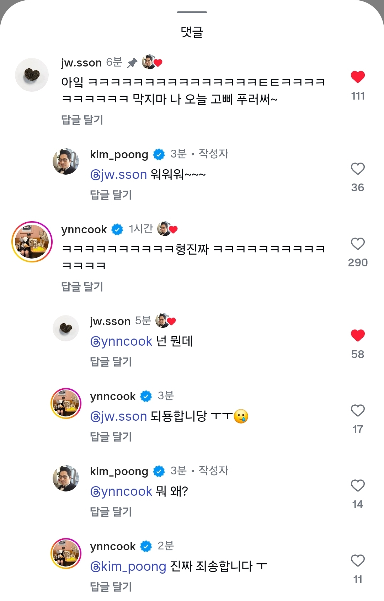This screenshot has height=601, width=384.
Task: Tap author-liked badge on jw.sson's pinned comment
Action: 152,62
